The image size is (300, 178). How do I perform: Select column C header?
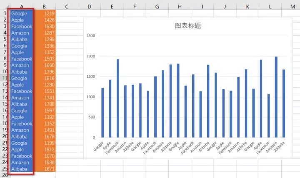(67, 7)
